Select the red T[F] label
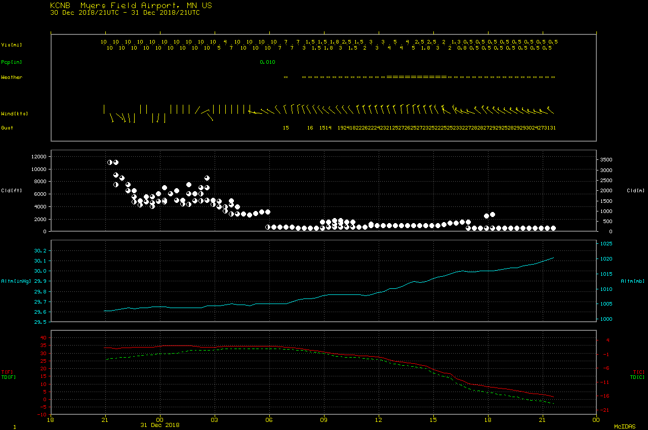This screenshot has width=648, height=430. pyautogui.click(x=8, y=372)
